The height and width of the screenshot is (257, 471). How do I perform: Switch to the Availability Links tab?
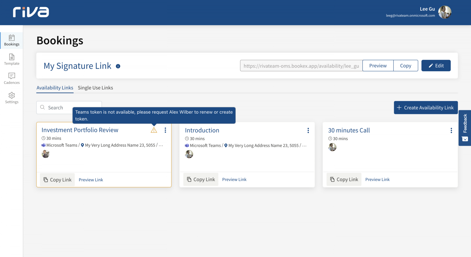coord(55,88)
